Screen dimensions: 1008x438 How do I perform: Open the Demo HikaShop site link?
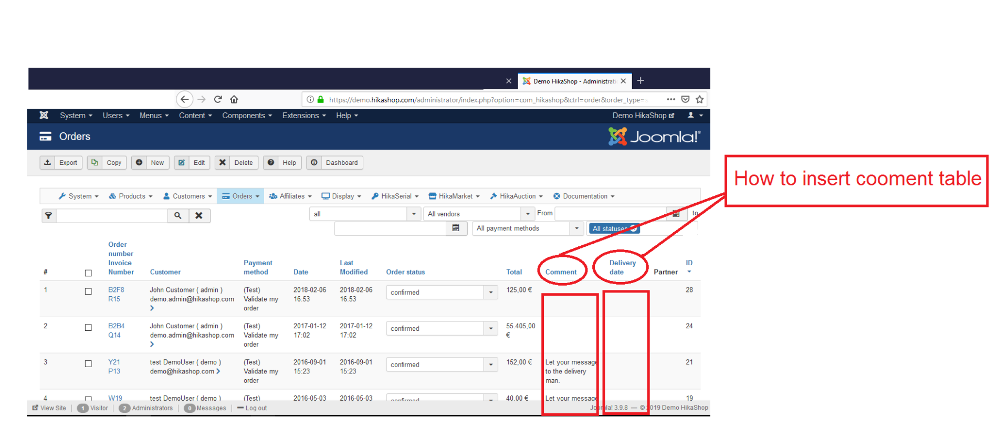(x=643, y=116)
